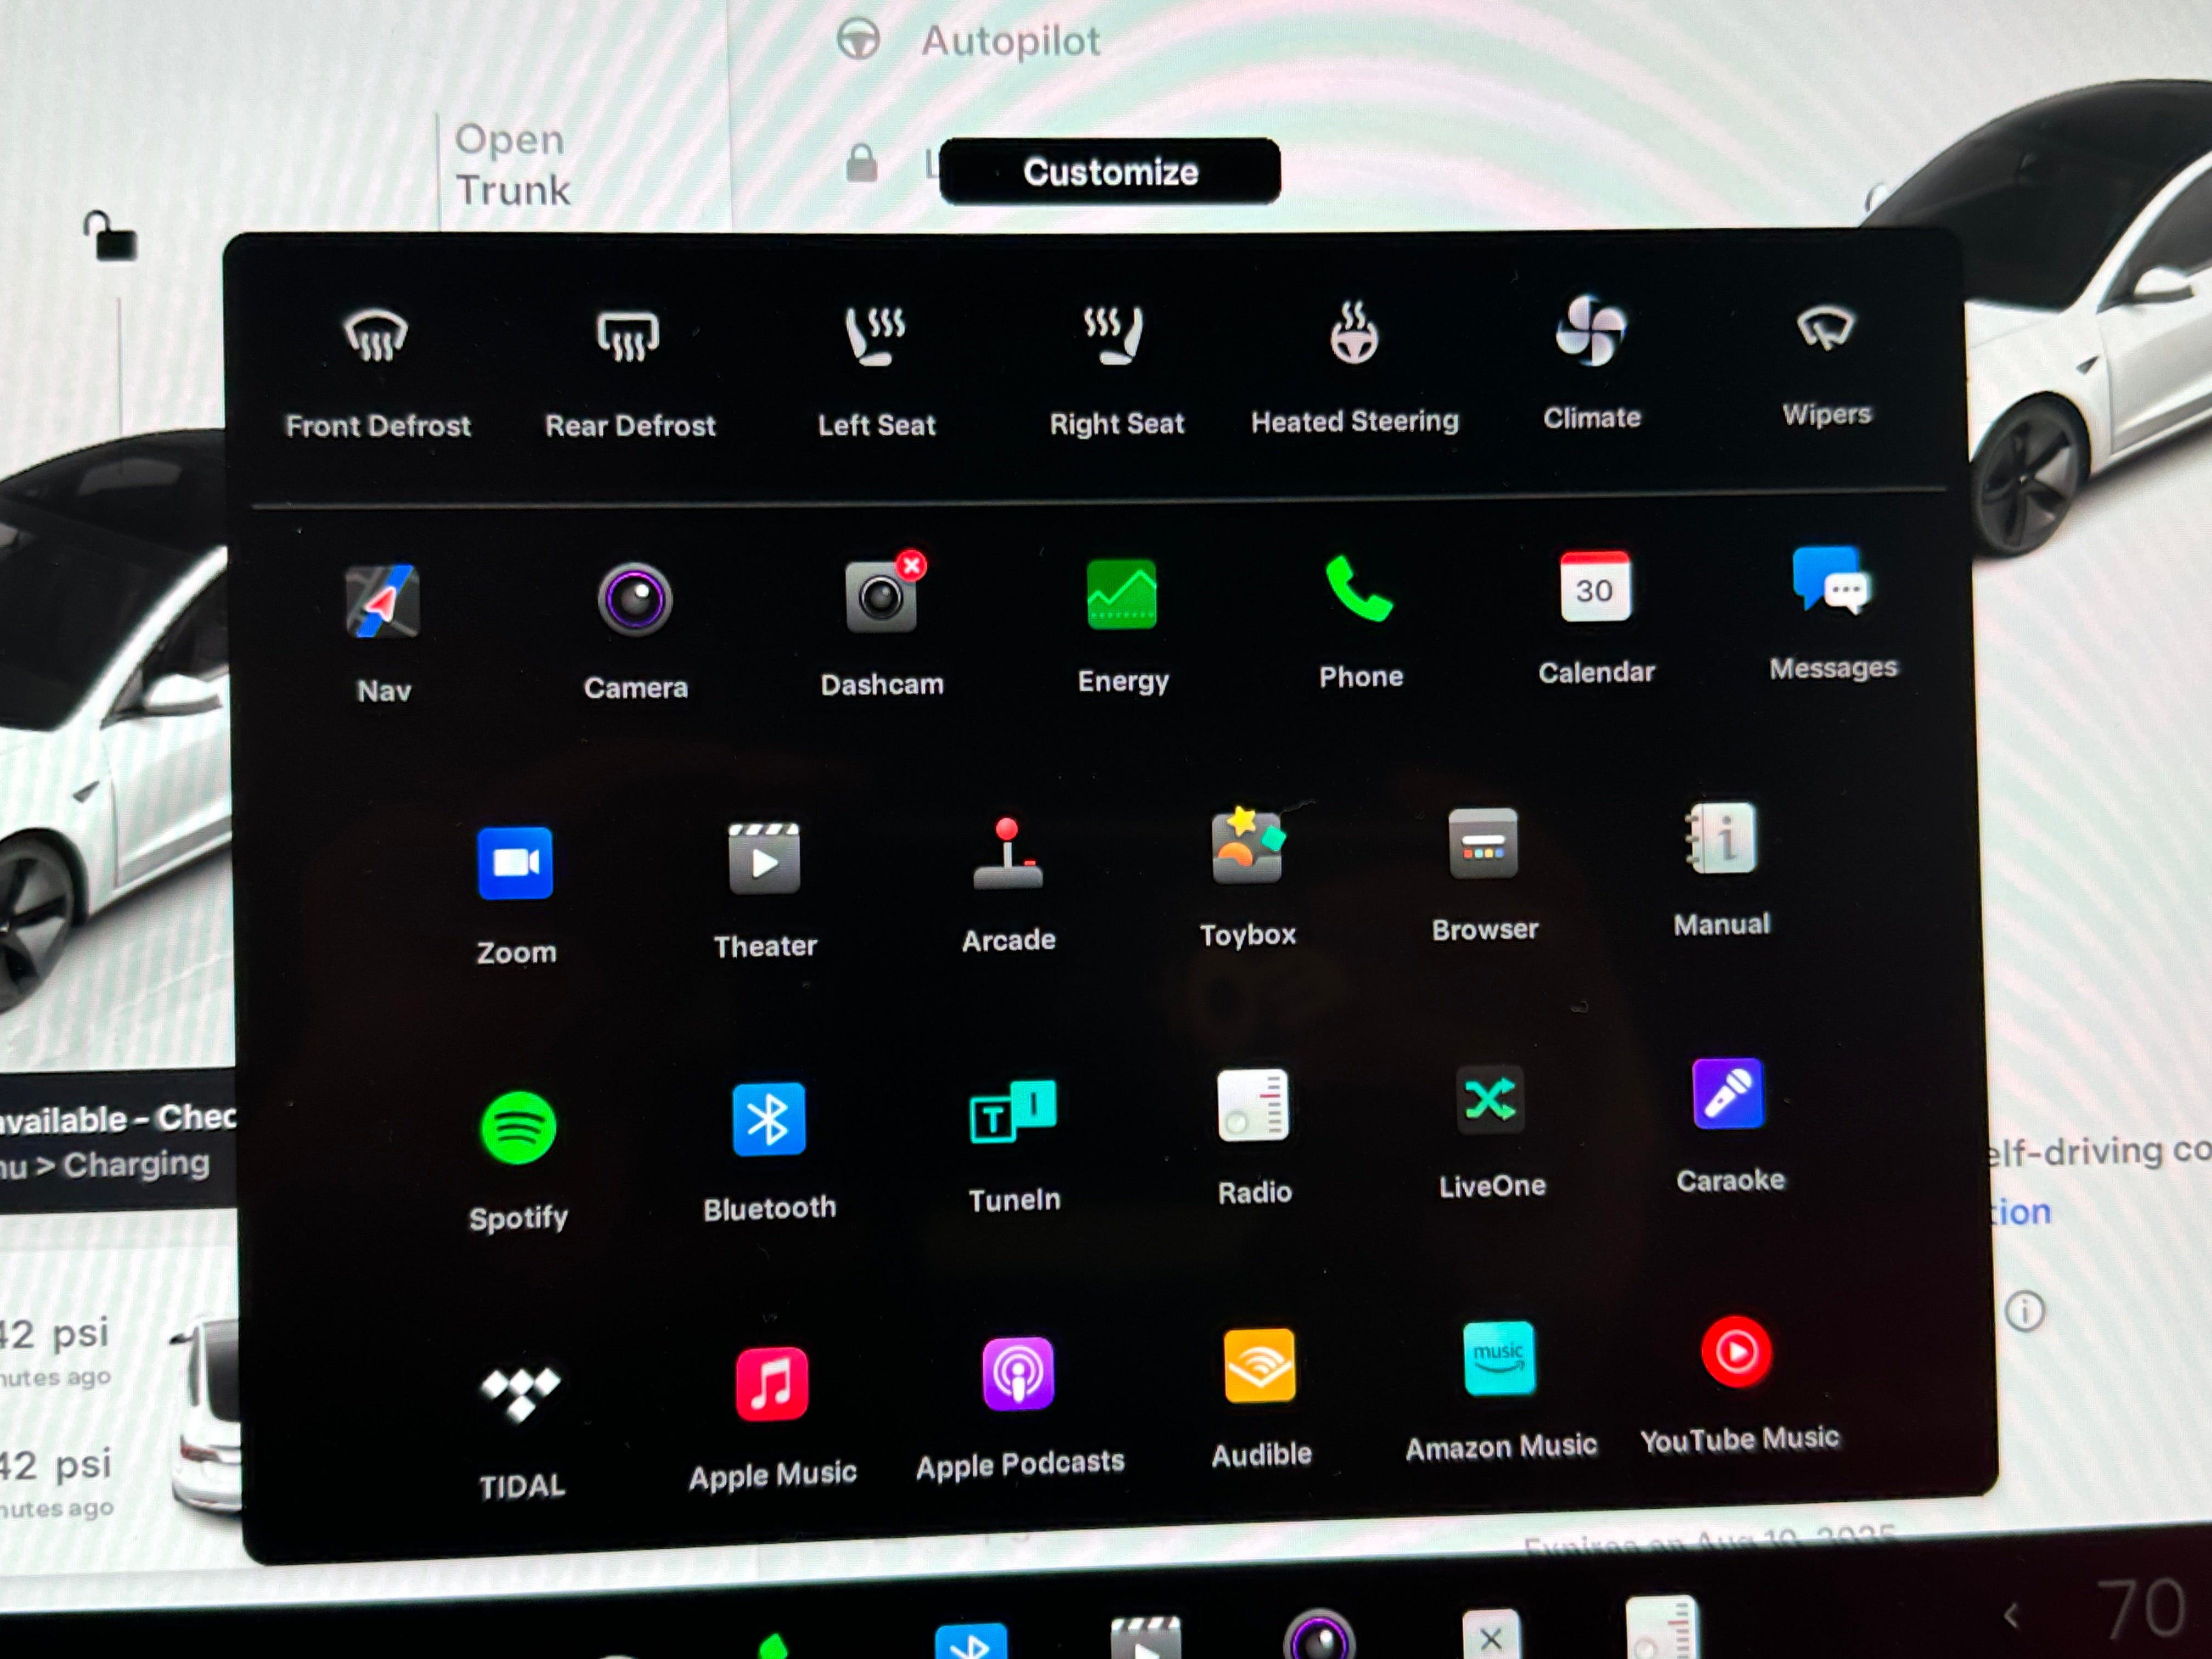Open Bluetooth media source

point(769,1152)
